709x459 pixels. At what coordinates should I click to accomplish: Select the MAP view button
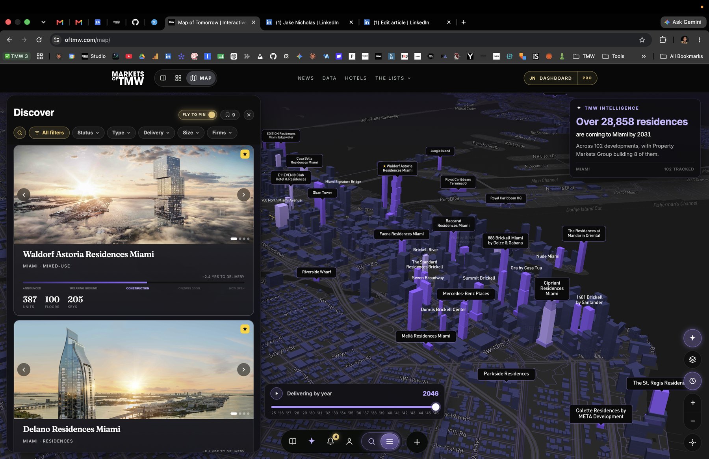[201, 78]
